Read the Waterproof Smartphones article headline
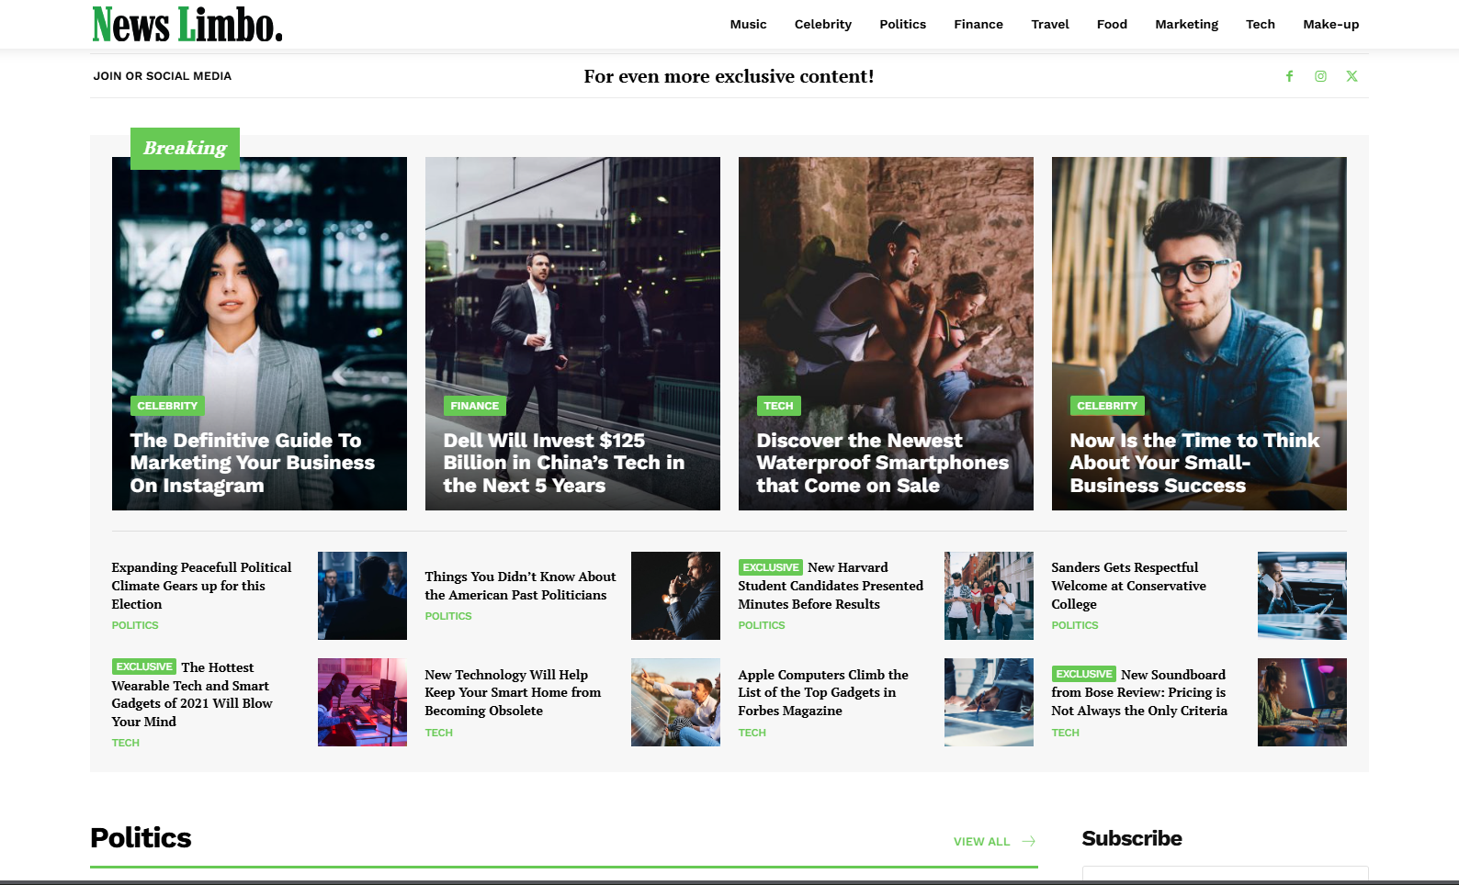 click(882, 463)
